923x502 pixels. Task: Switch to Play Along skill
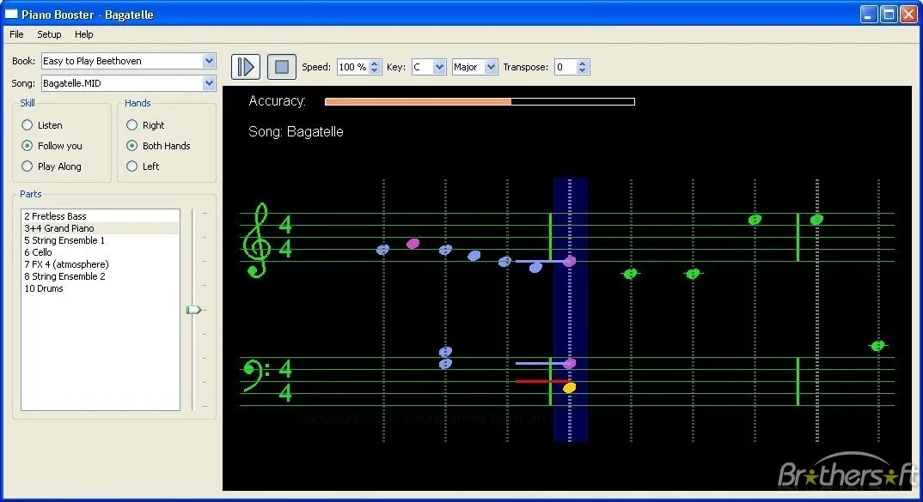[27, 166]
